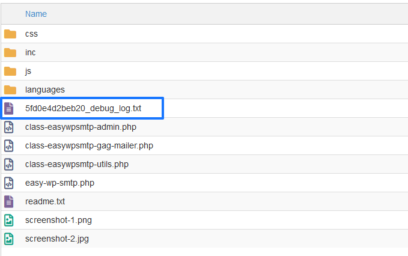Screen dimensions: 408x256
Task: Click the debug_log.txt text file icon
Action: point(9,108)
